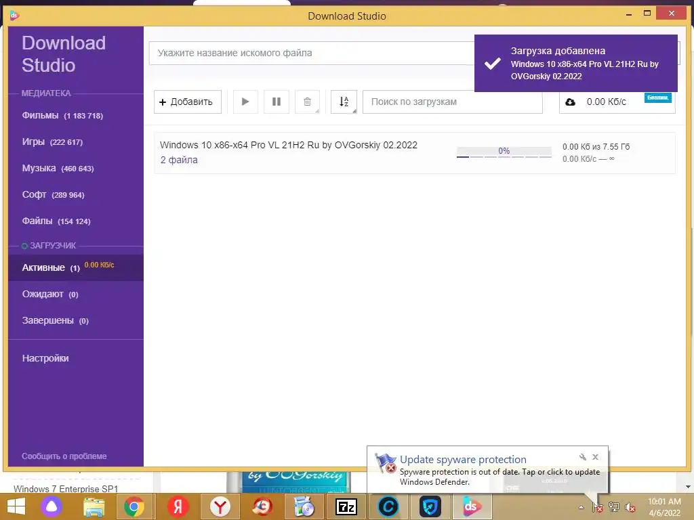Open the blue shield taskbar app
694x520 pixels.
coord(430,506)
